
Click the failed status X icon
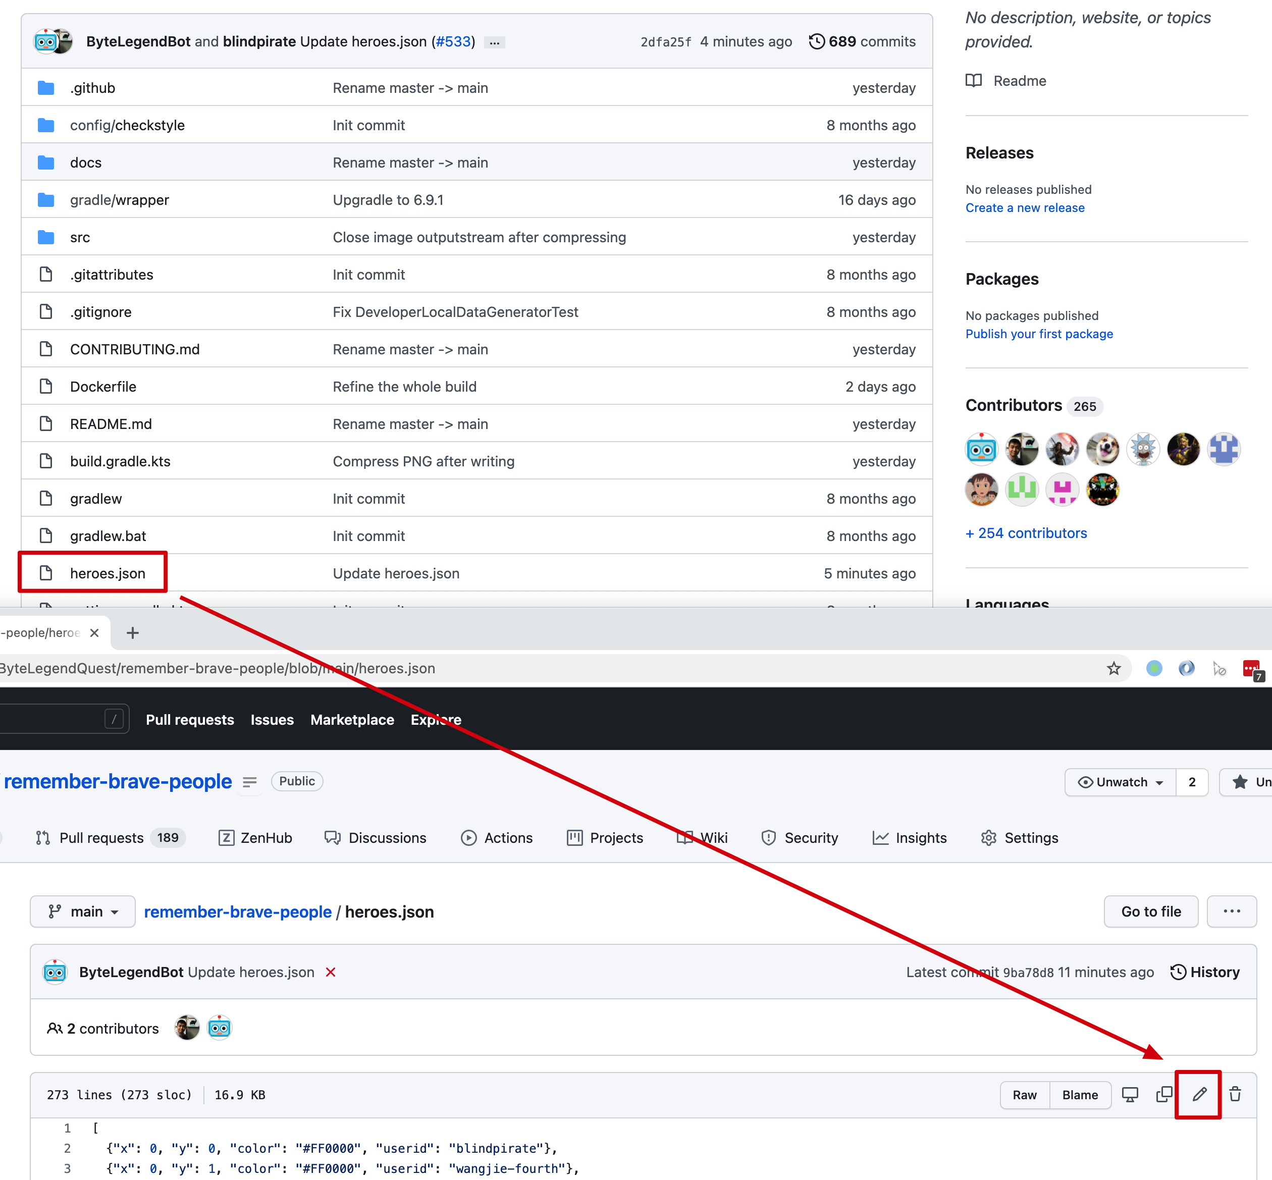pos(330,972)
